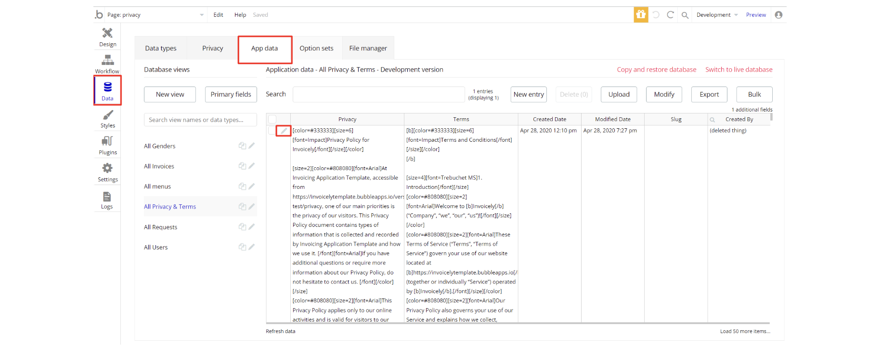Select the All Users database view
The height and width of the screenshot is (348, 881).
[x=156, y=248]
